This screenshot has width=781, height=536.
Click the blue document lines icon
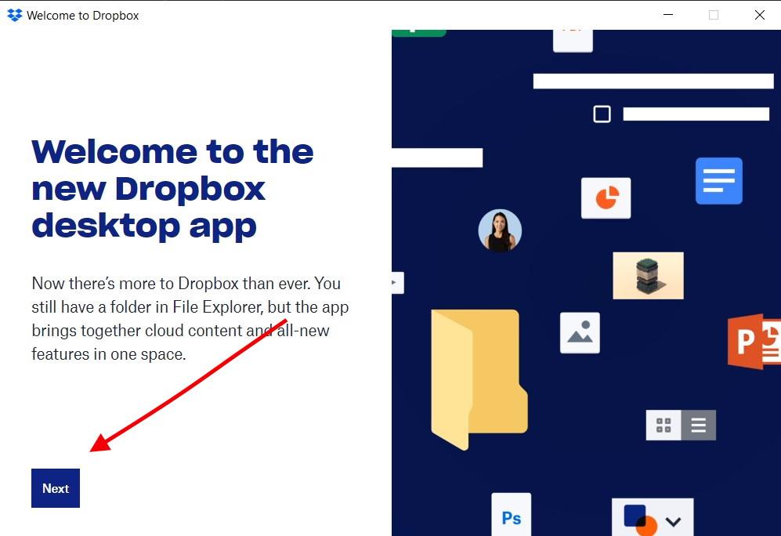click(x=719, y=181)
